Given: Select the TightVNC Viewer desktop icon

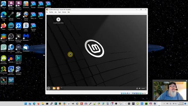Looking at the screenshot, I should [33, 27].
